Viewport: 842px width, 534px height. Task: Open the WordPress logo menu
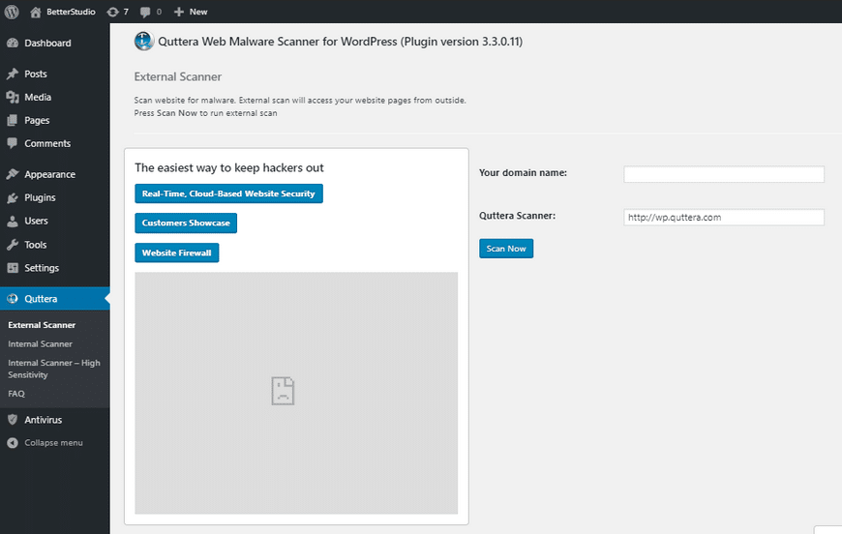[x=12, y=12]
